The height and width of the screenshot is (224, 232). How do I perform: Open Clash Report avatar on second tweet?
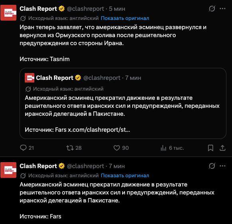click(x=8, y=170)
